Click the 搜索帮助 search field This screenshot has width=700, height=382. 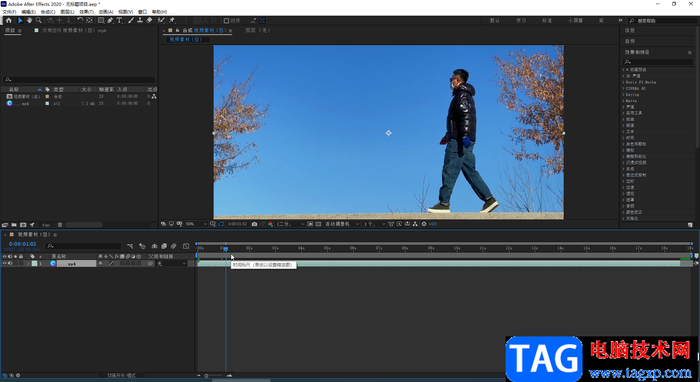click(664, 21)
